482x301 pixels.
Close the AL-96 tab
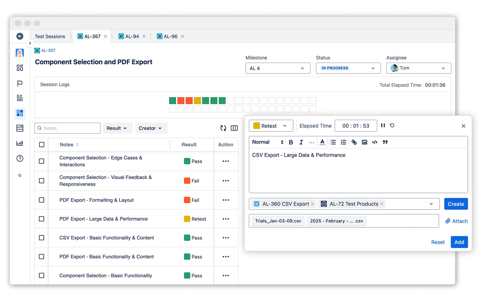coord(182,36)
